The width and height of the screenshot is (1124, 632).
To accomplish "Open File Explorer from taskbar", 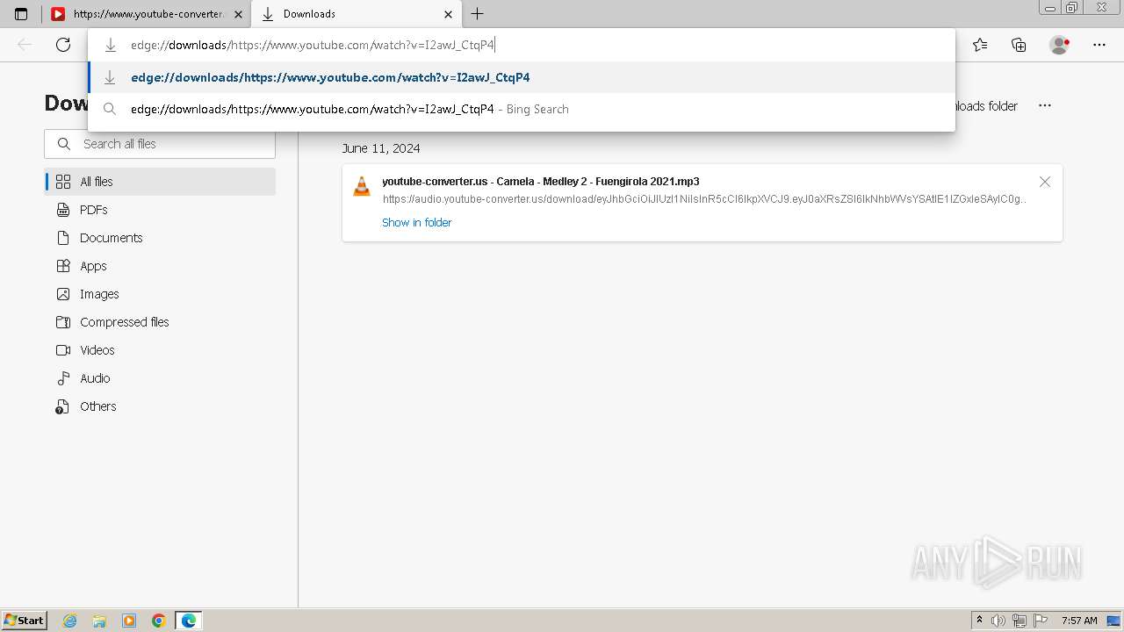I will [99, 621].
